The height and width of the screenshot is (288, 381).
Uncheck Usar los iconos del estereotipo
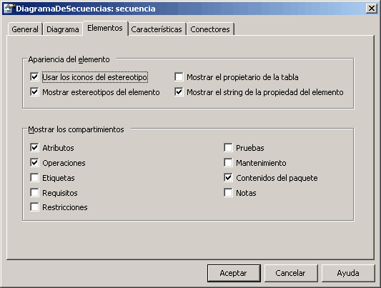34,77
